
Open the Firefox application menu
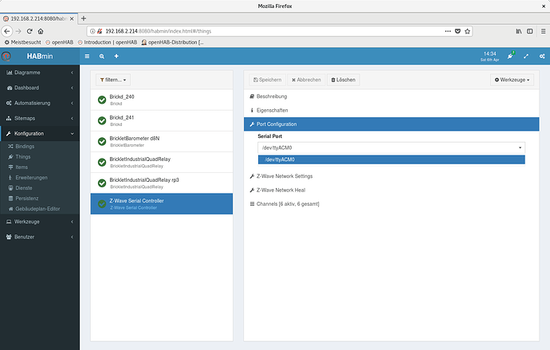543,31
